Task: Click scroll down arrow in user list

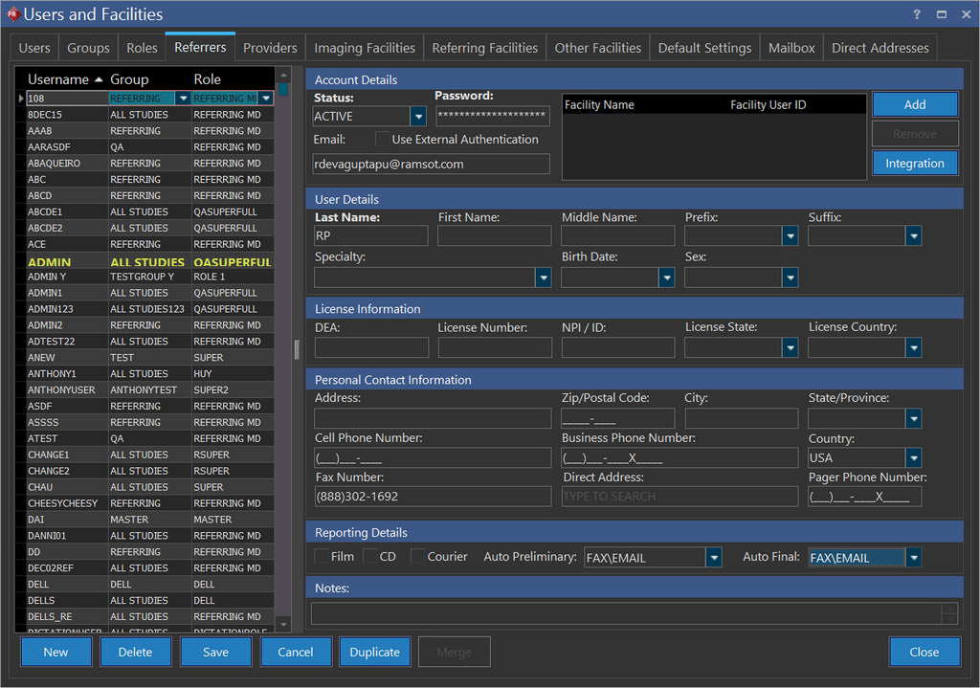Action: [282, 624]
